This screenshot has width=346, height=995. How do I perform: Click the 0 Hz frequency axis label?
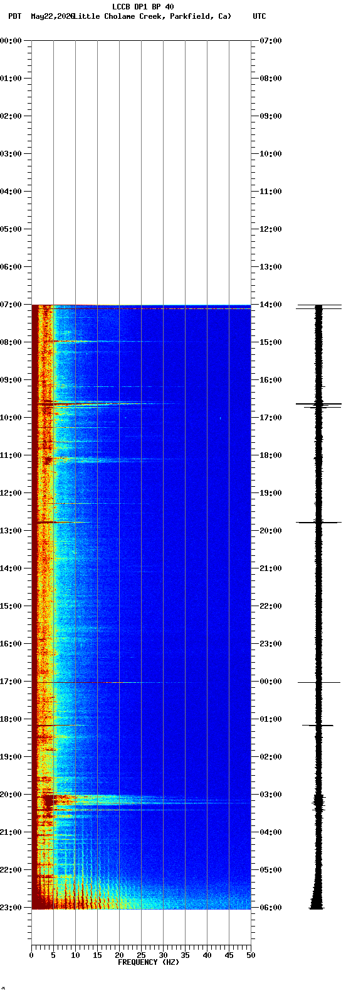tap(31, 956)
